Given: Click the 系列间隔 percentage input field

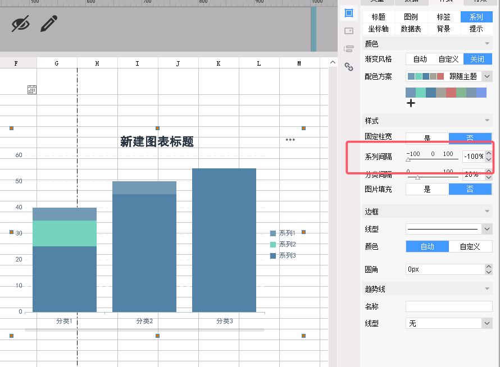Looking at the screenshot, I should tap(474, 157).
